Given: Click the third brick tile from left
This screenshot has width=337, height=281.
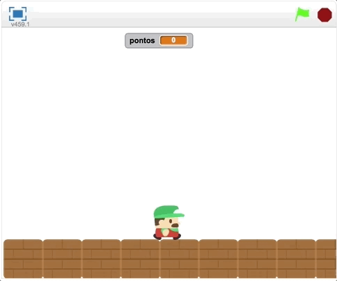Looking at the screenshot, I should click(x=101, y=259).
